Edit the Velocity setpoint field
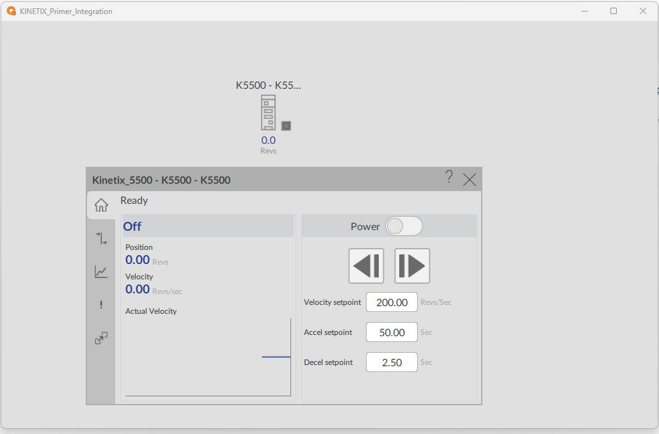Screen dimensions: 659x434 coord(392,302)
